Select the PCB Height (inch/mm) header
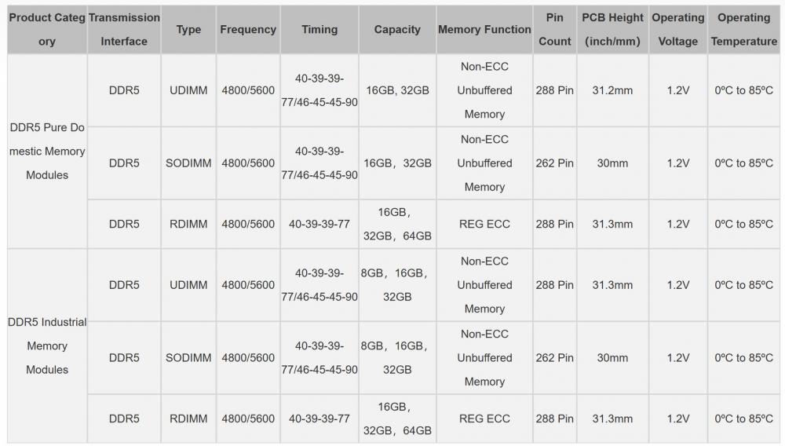 (x=613, y=30)
